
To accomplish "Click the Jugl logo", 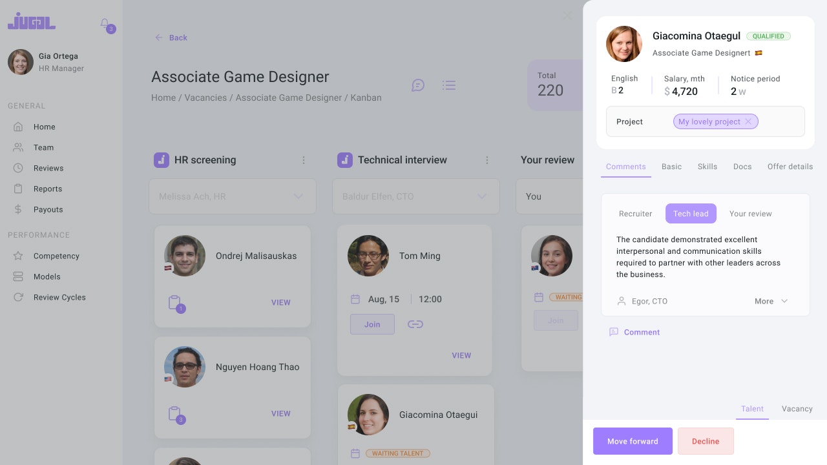I will [x=31, y=21].
